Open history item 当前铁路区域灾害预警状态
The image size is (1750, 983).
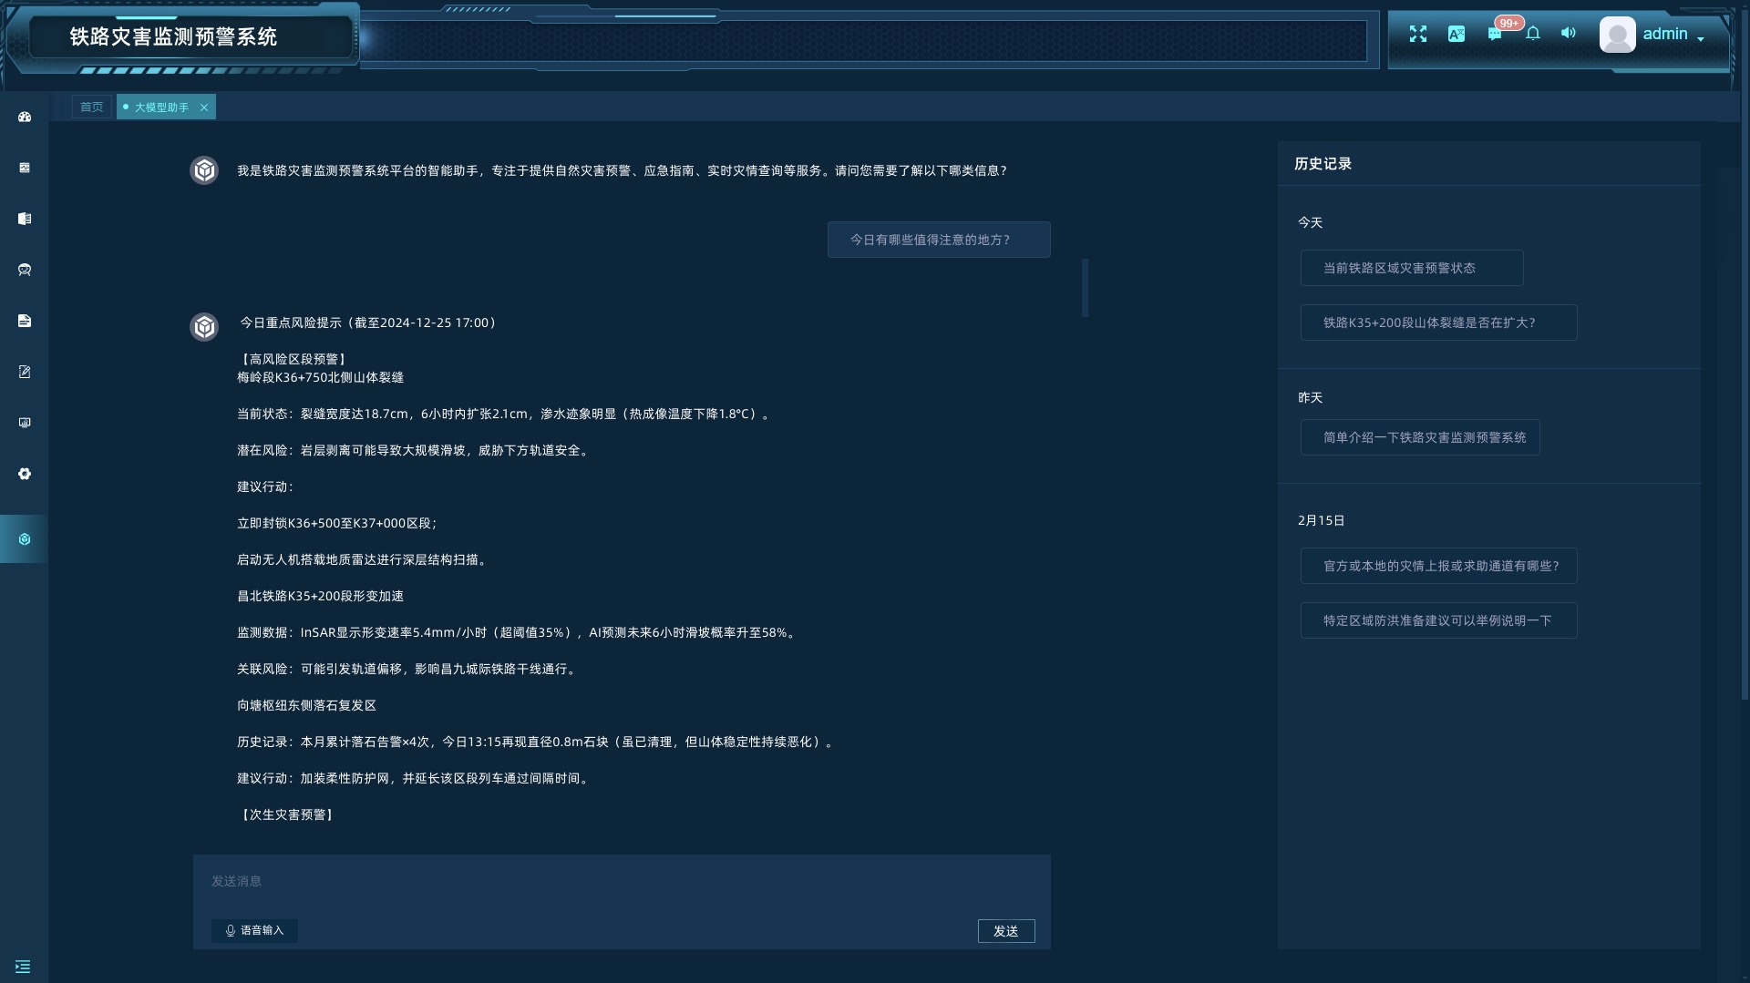(x=1411, y=268)
